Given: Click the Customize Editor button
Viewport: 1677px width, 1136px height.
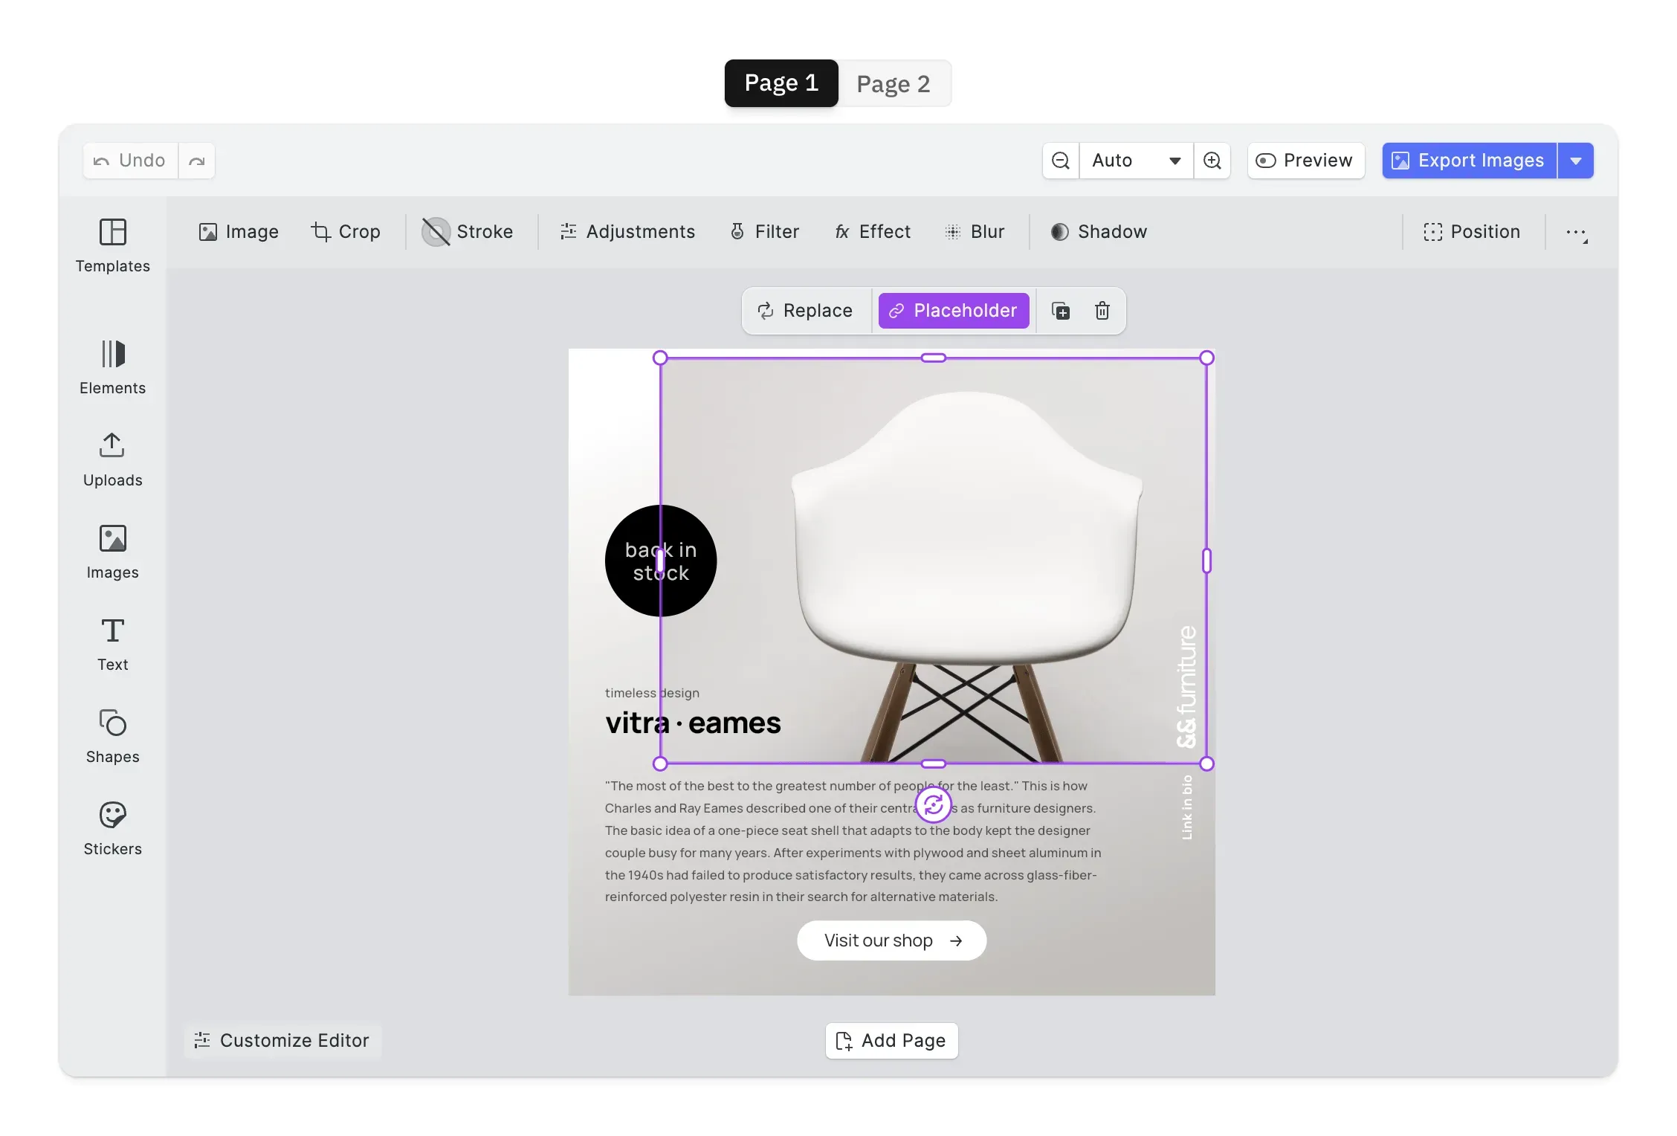Looking at the screenshot, I should [282, 1041].
